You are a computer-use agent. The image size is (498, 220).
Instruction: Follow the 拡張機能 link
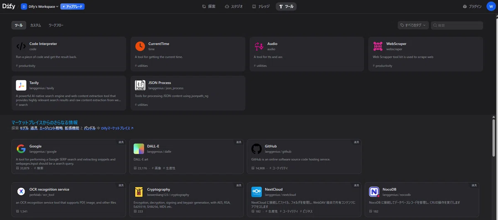click(x=72, y=129)
